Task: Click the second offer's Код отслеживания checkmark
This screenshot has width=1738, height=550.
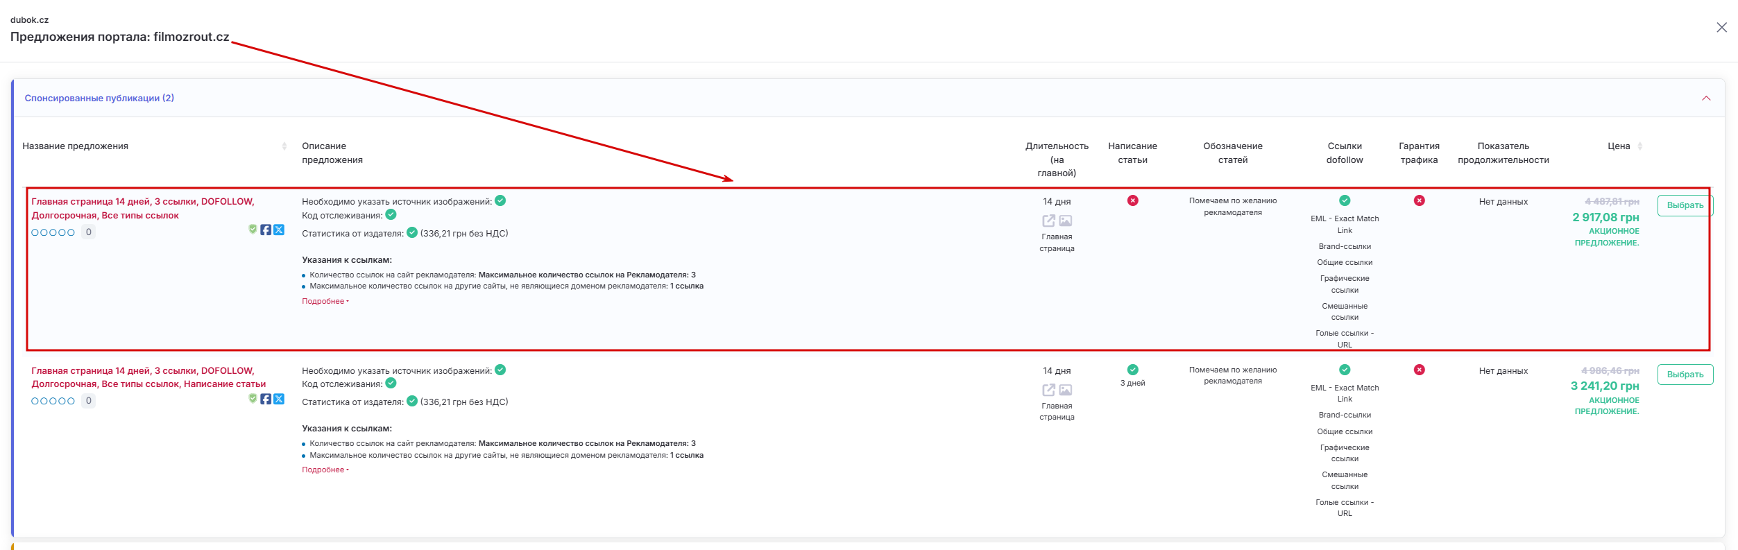Action: [391, 383]
